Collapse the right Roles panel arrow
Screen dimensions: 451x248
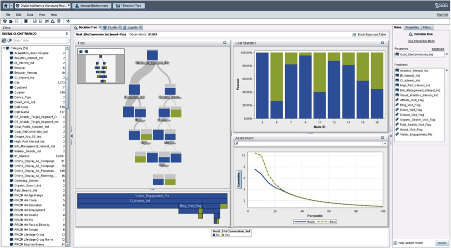point(391,136)
